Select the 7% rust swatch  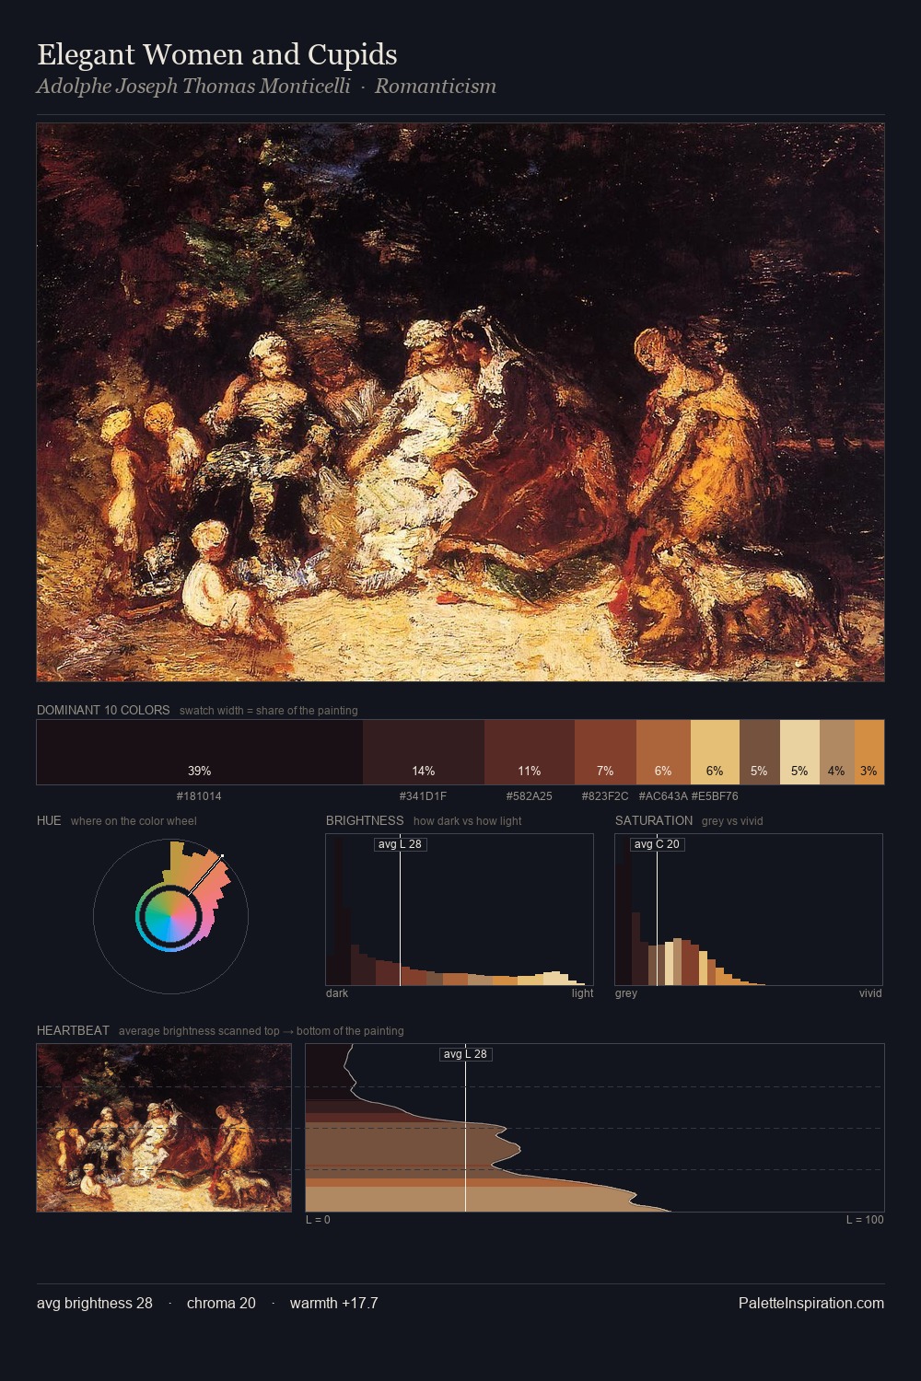[x=605, y=752]
